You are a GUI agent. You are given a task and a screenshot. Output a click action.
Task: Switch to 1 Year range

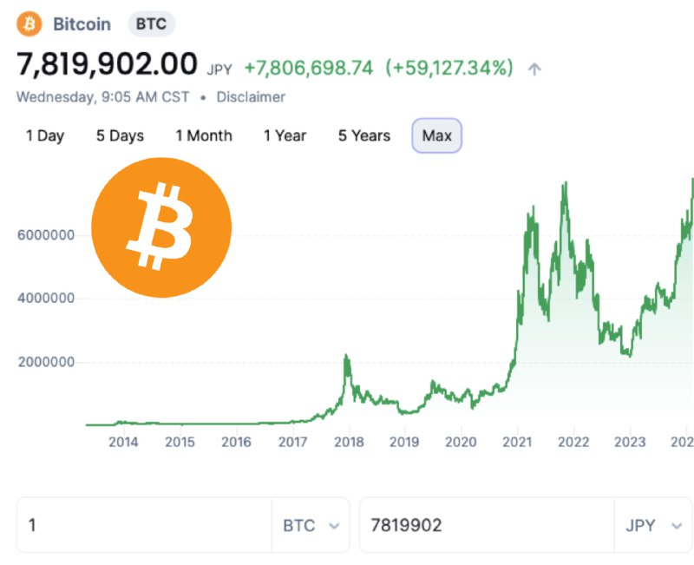[285, 135]
